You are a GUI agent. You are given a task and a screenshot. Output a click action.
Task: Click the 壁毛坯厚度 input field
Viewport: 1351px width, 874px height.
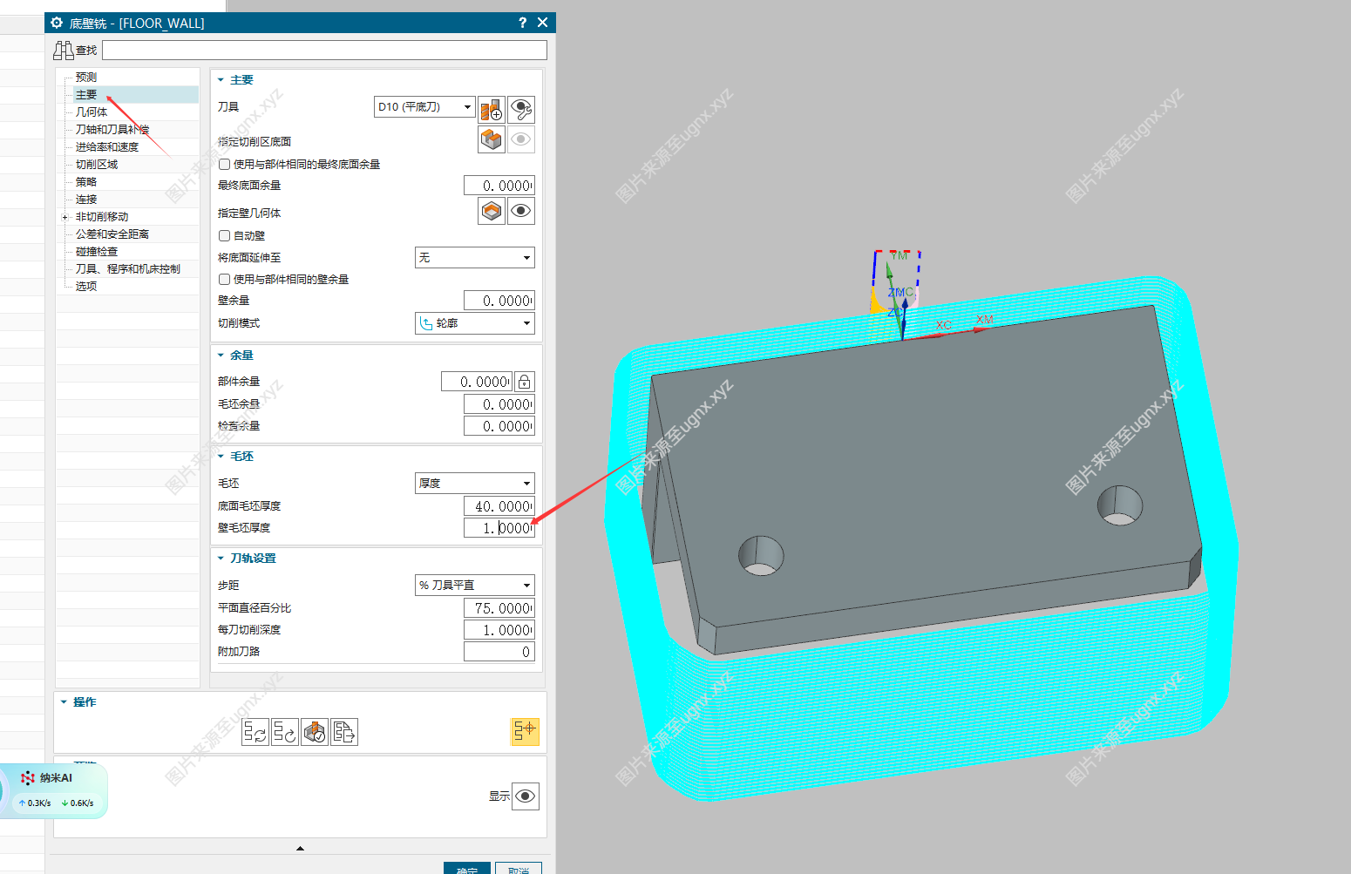(499, 528)
